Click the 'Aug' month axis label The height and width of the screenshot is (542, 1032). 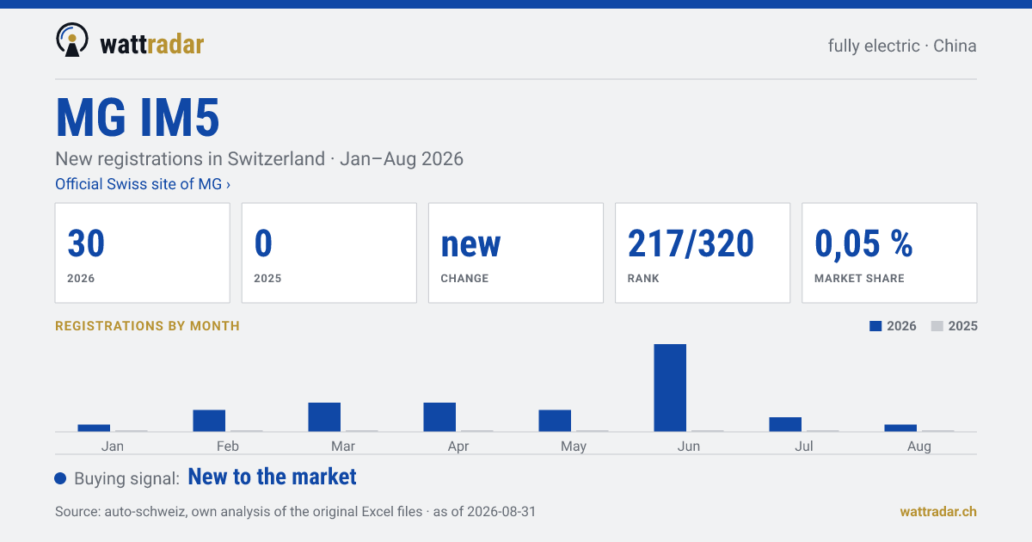point(919,447)
